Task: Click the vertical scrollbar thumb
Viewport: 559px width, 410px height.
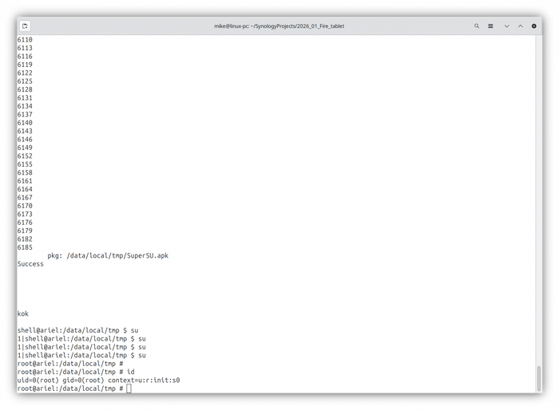Action: (x=538, y=378)
